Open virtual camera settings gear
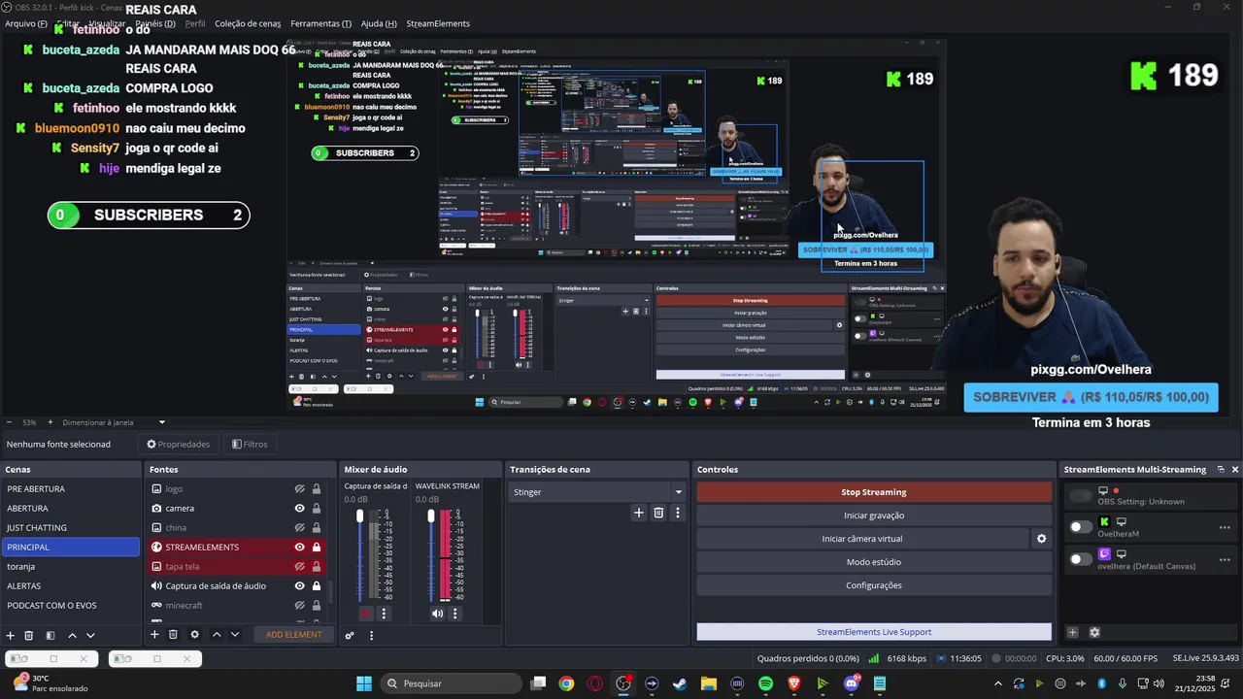The image size is (1243, 699). point(1041,539)
